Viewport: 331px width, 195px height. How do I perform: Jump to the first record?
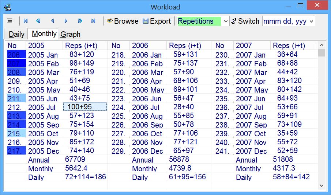(26, 21)
